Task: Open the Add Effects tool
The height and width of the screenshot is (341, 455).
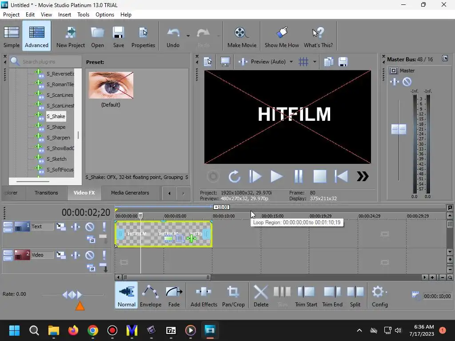Action: click(x=204, y=296)
